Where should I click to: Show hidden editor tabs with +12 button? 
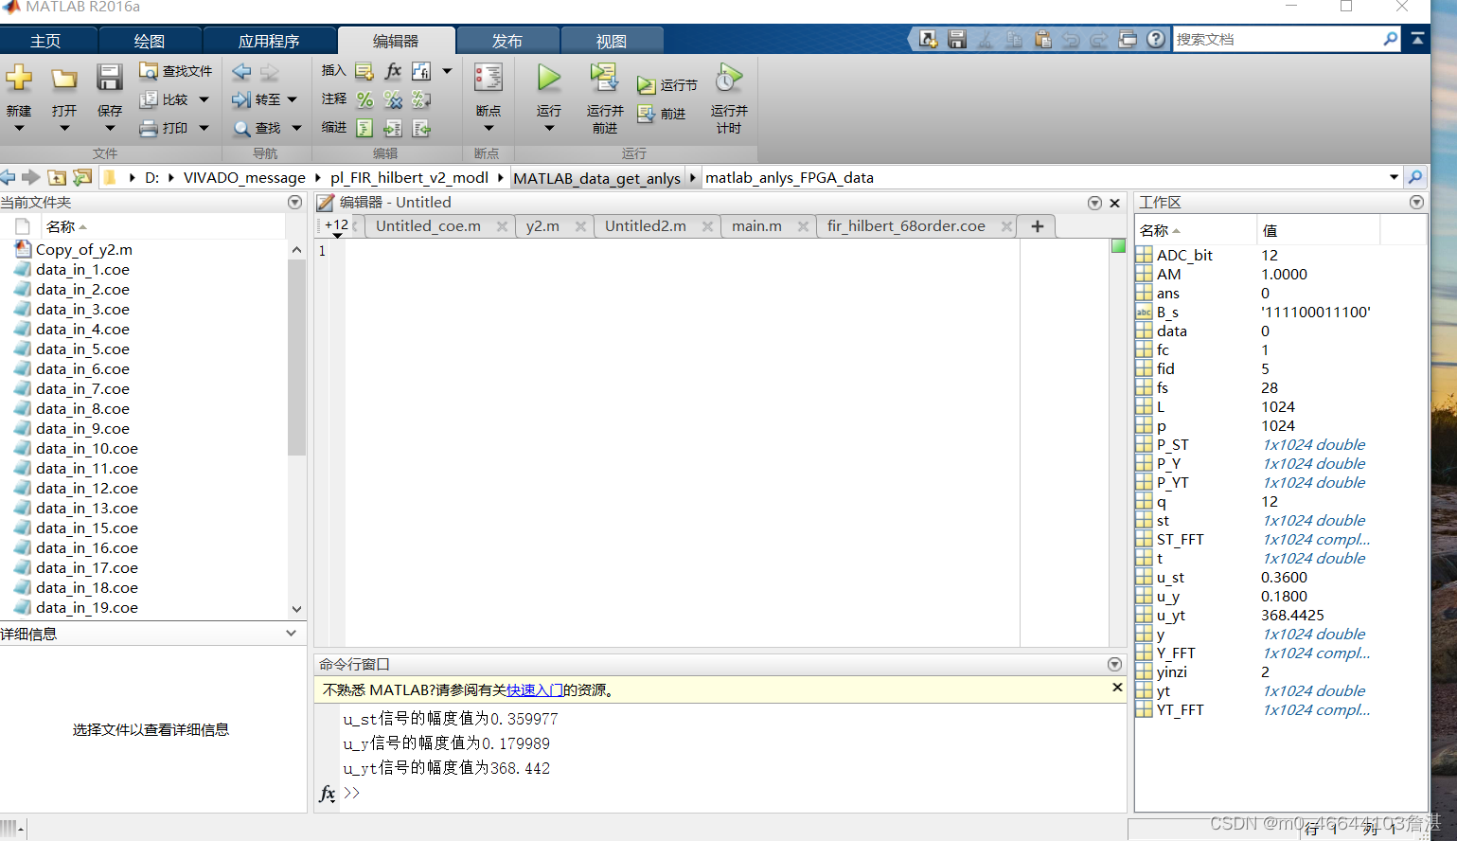(336, 226)
